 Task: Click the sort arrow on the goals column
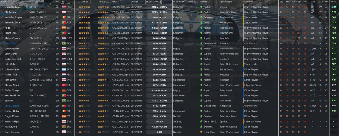coord(322,2)
